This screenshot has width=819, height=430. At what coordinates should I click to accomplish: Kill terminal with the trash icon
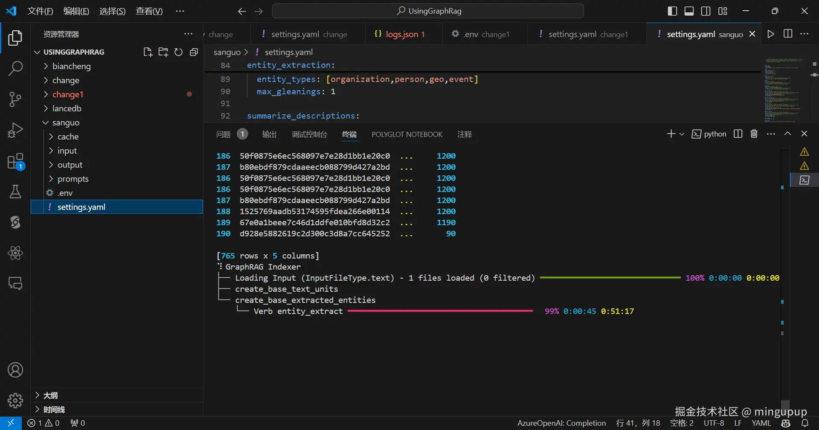point(754,134)
